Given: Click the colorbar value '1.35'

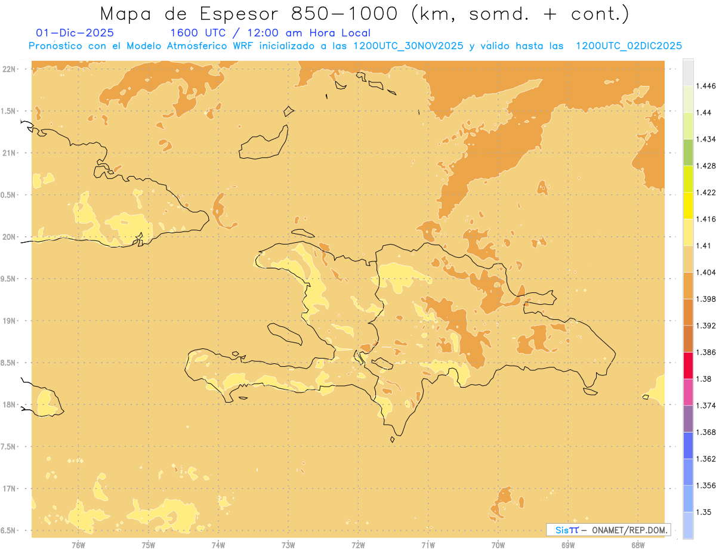Looking at the screenshot, I should pyautogui.click(x=704, y=512).
